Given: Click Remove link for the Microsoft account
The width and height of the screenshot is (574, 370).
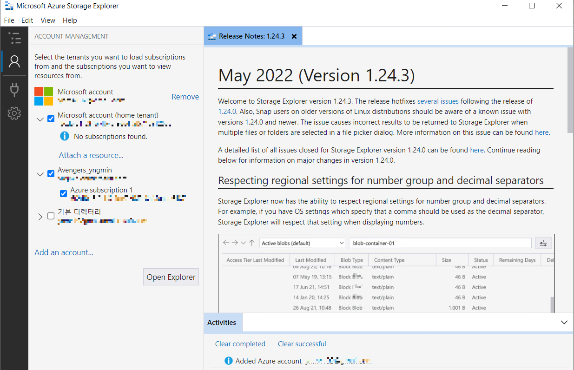Looking at the screenshot, I should tap(185, 97).
